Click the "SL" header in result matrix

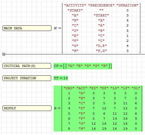coord(136,88)
